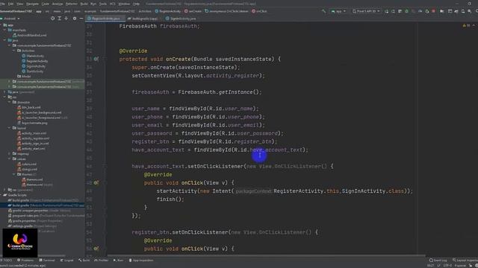Open the App Inspection tool window

point(141,261)
